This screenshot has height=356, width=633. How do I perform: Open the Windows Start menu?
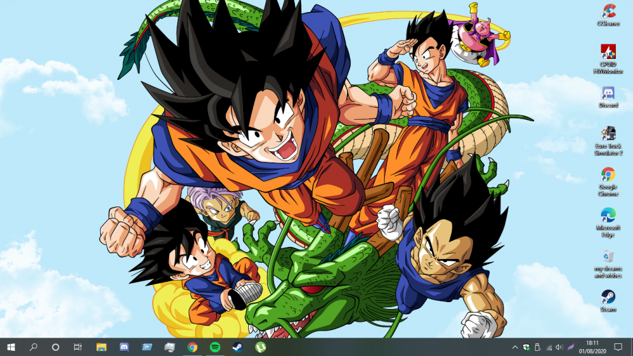tap(11, 347)
